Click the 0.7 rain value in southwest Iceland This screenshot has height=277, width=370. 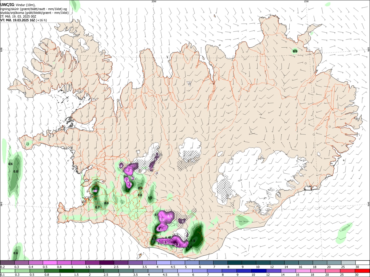coord(97,207)
